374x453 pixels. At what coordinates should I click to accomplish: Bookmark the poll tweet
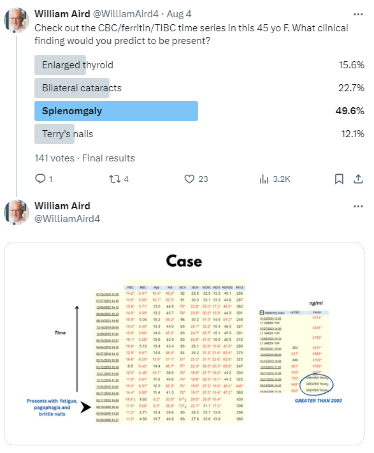pyautogui.click(x=339, y=179)
